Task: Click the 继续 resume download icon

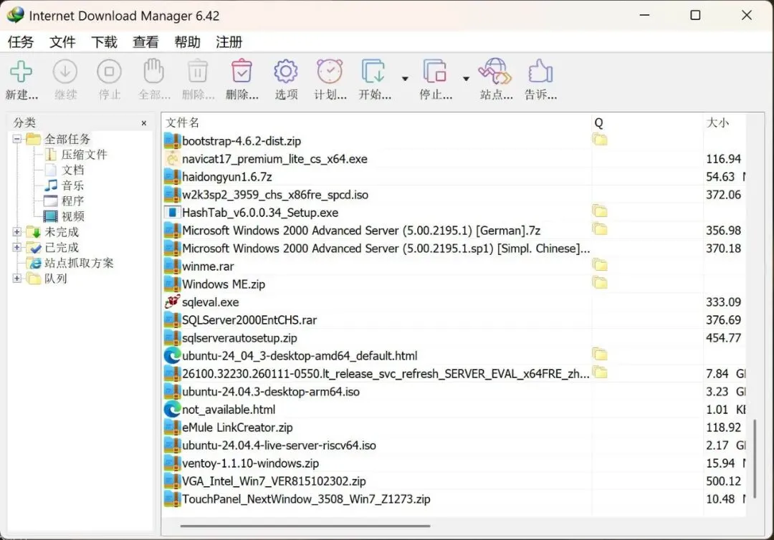Action: pyautogui.click(x=65, y=72)
